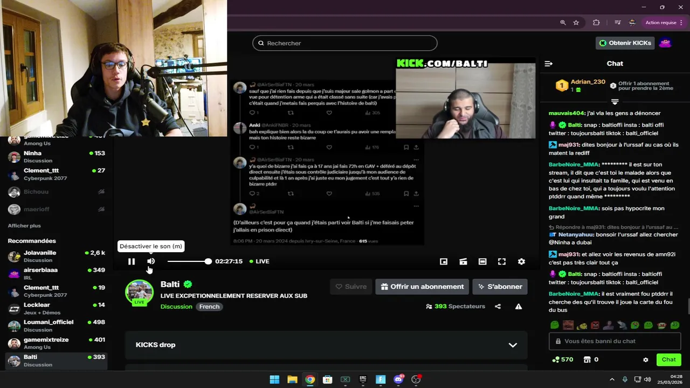This screenshot has width=690, height=388.
Task: Open Jolavanille recommended channel
Action: 57,256
